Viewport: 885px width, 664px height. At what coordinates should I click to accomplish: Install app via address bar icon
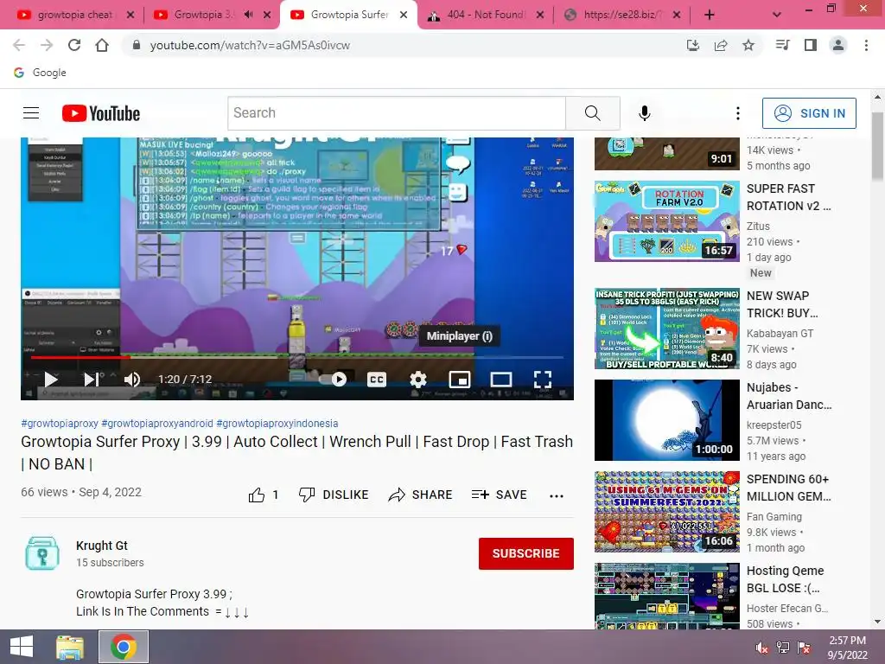click(693, 45)
